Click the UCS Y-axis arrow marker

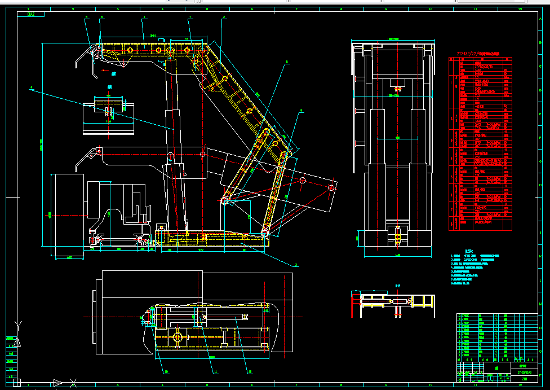click(17, 341)
